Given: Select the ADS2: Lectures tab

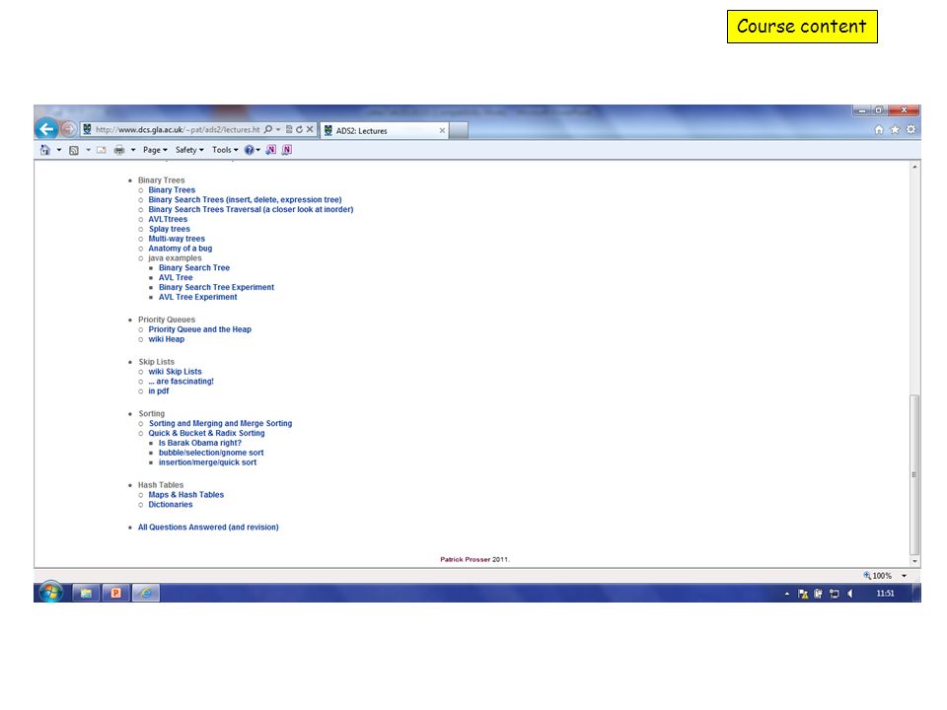Looking at the screenshot, I should [384, 130].
